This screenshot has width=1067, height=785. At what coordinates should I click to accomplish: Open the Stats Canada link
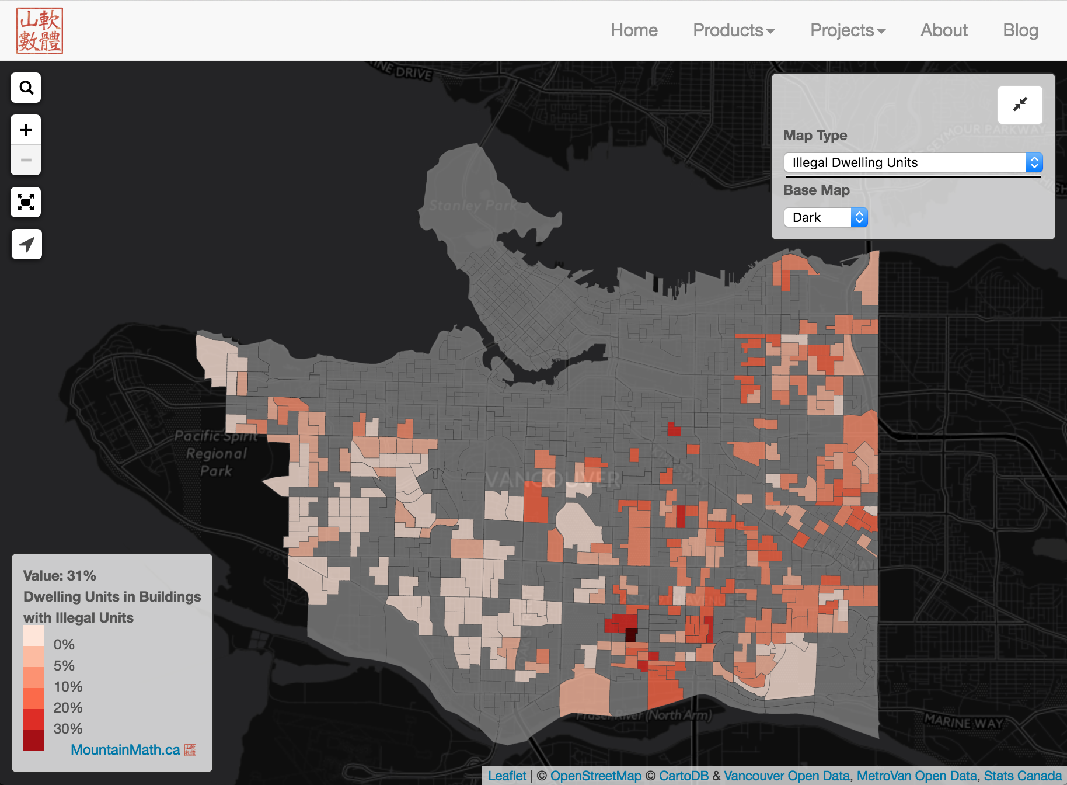point(1023,776)
